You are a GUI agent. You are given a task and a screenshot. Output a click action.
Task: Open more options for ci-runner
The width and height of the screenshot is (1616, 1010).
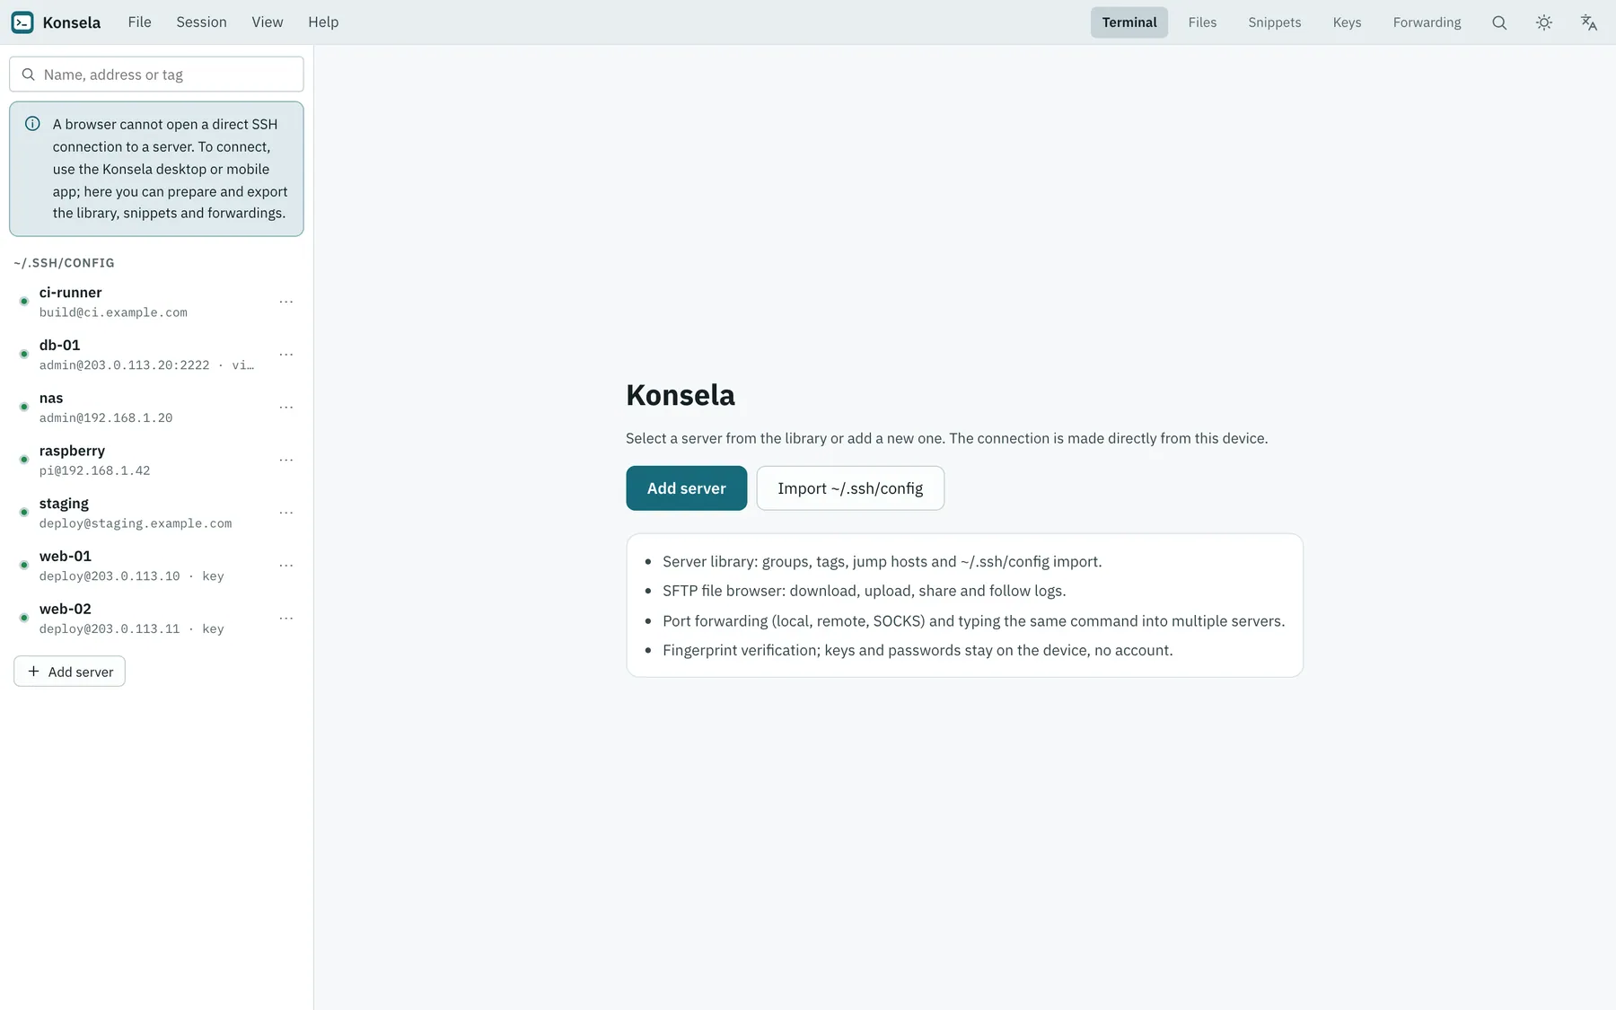[x=286, y=302]
